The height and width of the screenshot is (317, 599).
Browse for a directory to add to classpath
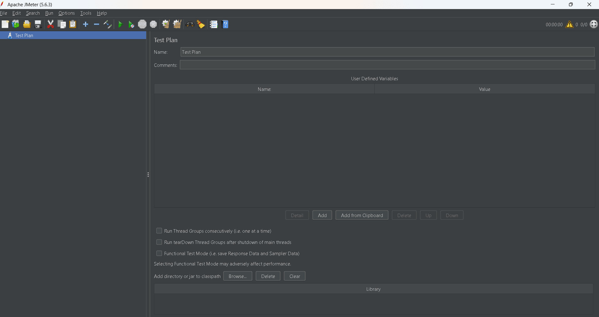point(238,276)
